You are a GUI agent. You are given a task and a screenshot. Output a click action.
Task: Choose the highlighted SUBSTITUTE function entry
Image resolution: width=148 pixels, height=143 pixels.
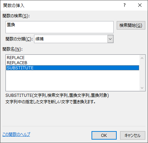coord(72,68)
